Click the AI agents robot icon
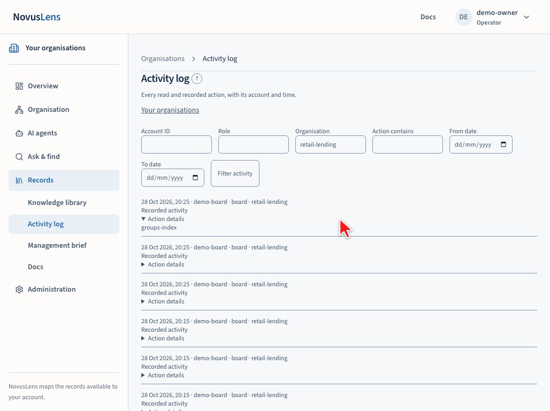 [19, 133]
